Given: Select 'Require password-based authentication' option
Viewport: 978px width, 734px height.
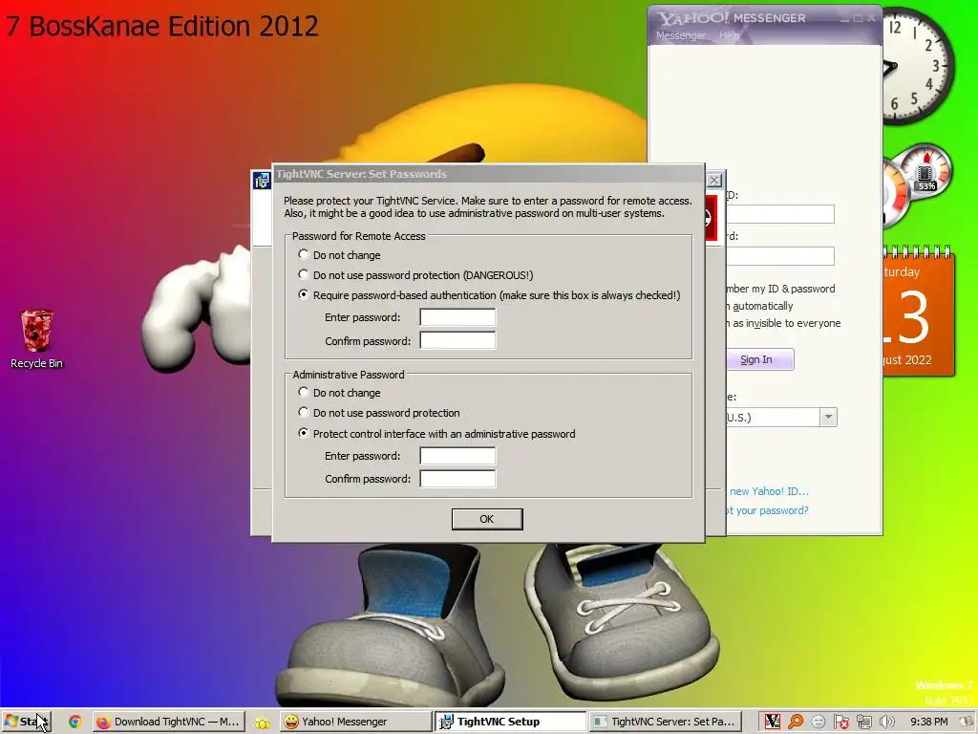Looking at the screenshot, I should [304, 294].
